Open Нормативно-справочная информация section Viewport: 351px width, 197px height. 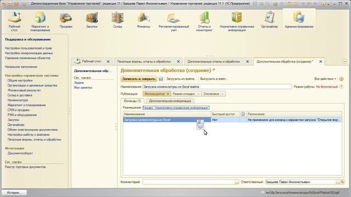pyautogui.click(x=237, y=21)
